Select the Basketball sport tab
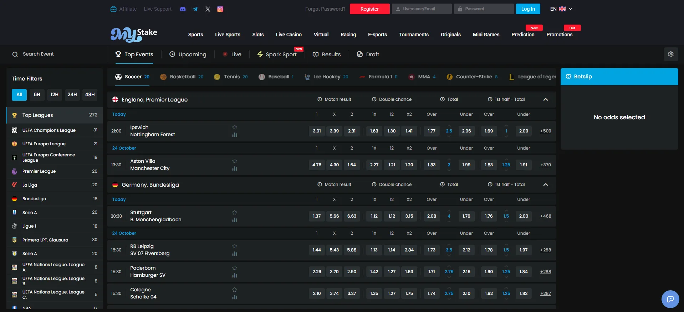This screenshot has width=684, height=312. (x=182, y=77)
